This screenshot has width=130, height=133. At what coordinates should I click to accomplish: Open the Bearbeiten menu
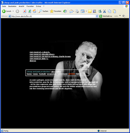(12, 6)
